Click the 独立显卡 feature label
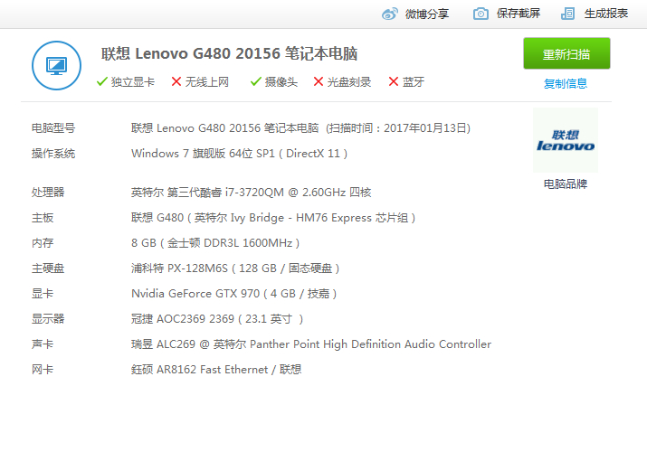The width and height of the screenshot is (647, 452). 133,82
